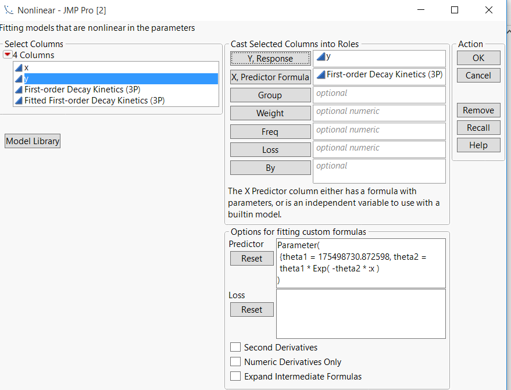Enable the Second Derivatives option

pos(235,347)
